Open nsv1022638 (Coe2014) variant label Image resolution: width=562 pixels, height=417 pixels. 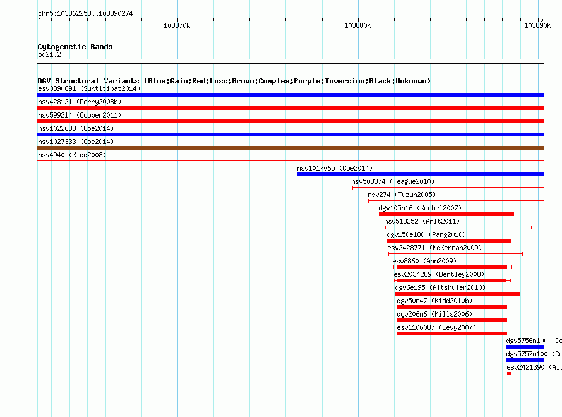click(76, 128)
